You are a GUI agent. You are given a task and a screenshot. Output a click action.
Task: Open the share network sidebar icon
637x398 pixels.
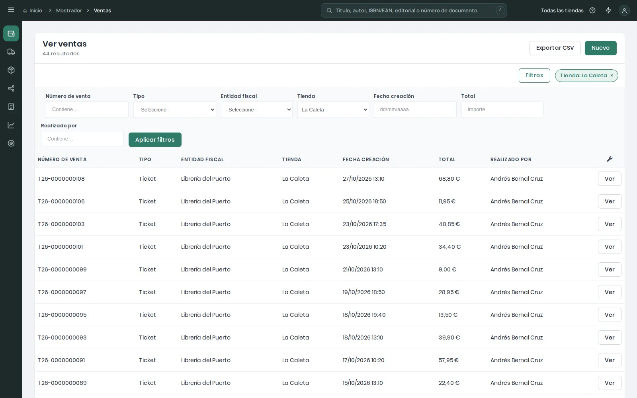click(x=11, y=88)
